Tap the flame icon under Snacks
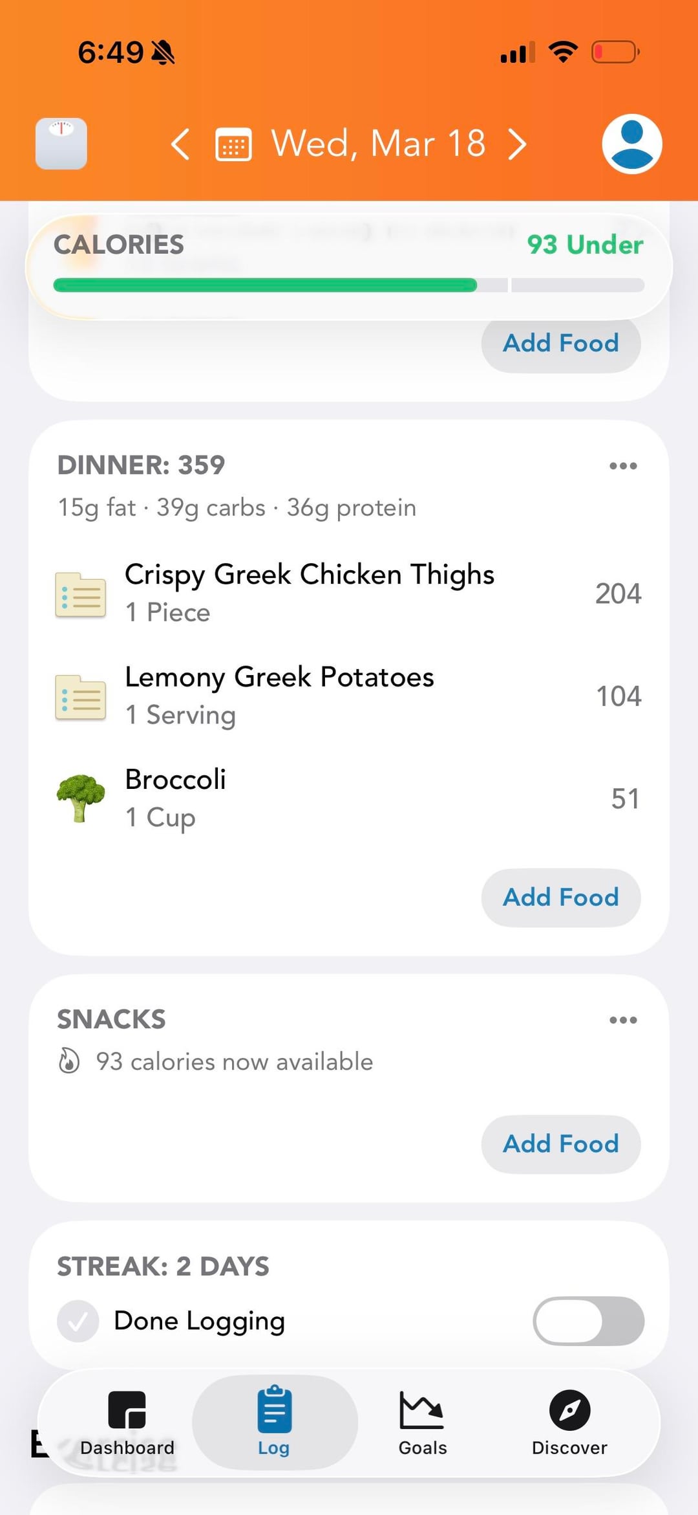 (69, 1061)
